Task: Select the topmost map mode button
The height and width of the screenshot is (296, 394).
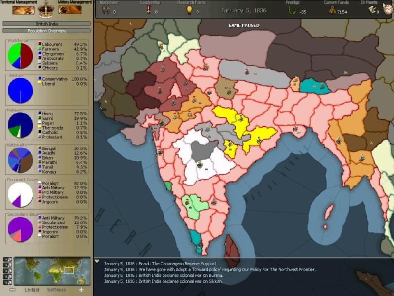Action: pyautogui.click(x=7, y=259)
